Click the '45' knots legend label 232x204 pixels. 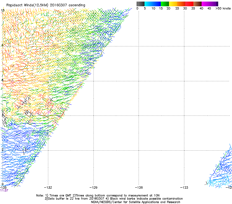coord(209,8)
